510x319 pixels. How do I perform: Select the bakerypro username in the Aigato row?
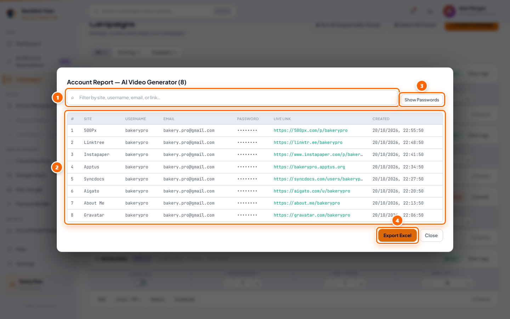click(x=137, y=191)
